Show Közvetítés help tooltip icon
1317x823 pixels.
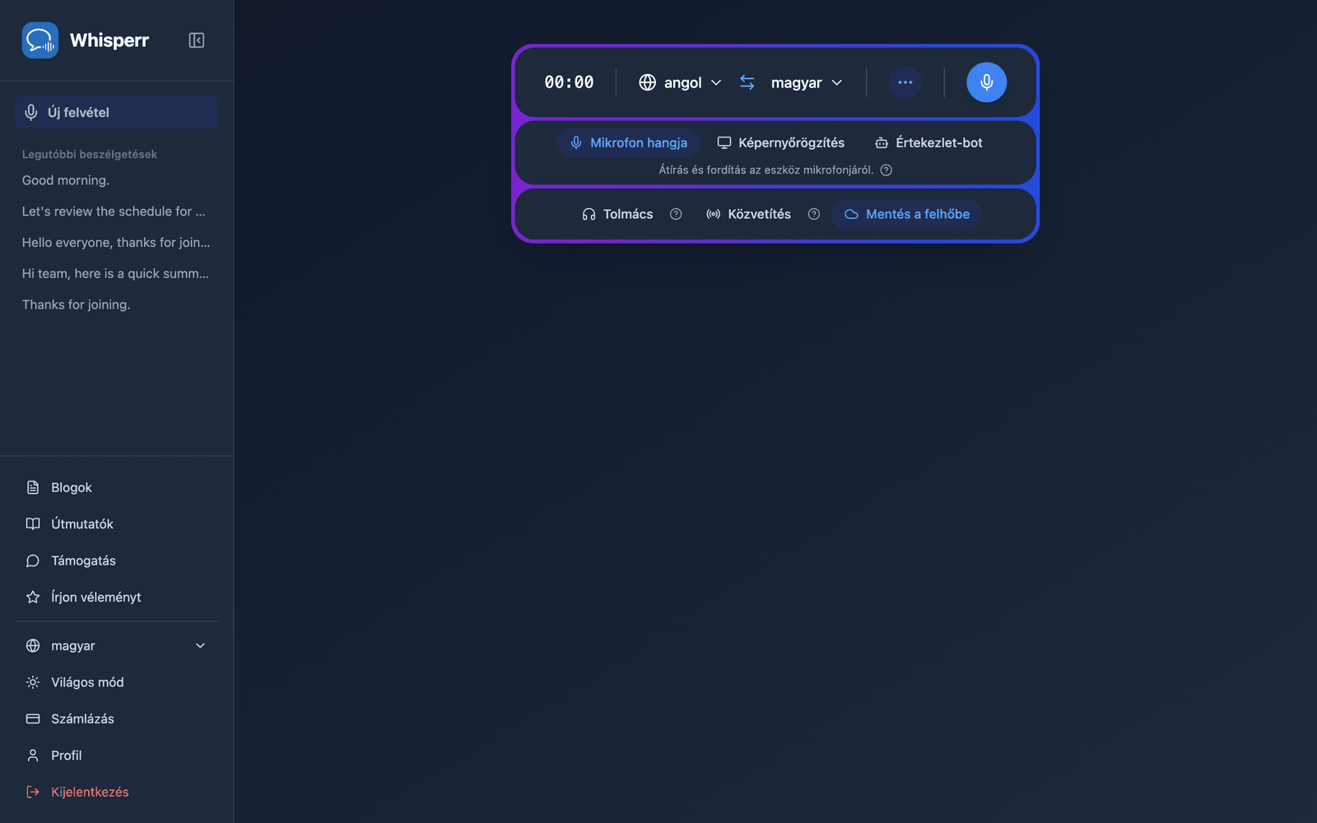(814, 214)
